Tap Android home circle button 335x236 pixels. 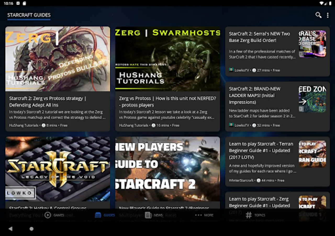(31, 229)
